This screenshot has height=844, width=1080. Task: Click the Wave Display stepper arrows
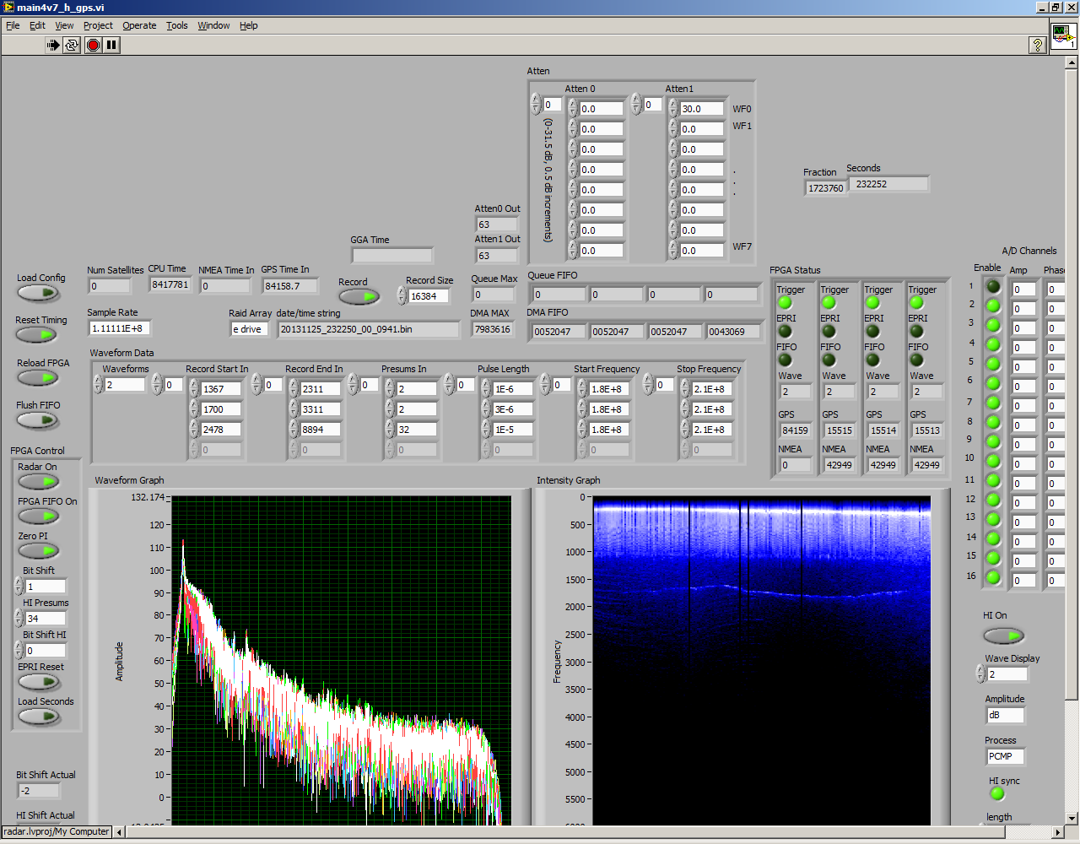click(x=980, y=674)
